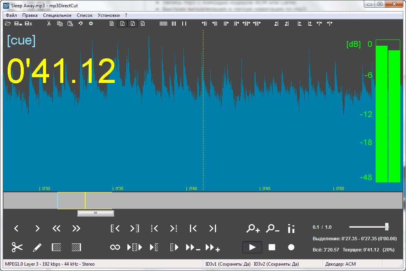Copy the selection using the toolbar copy icon
Screen dimensions: 406x271
click(59, 23)
